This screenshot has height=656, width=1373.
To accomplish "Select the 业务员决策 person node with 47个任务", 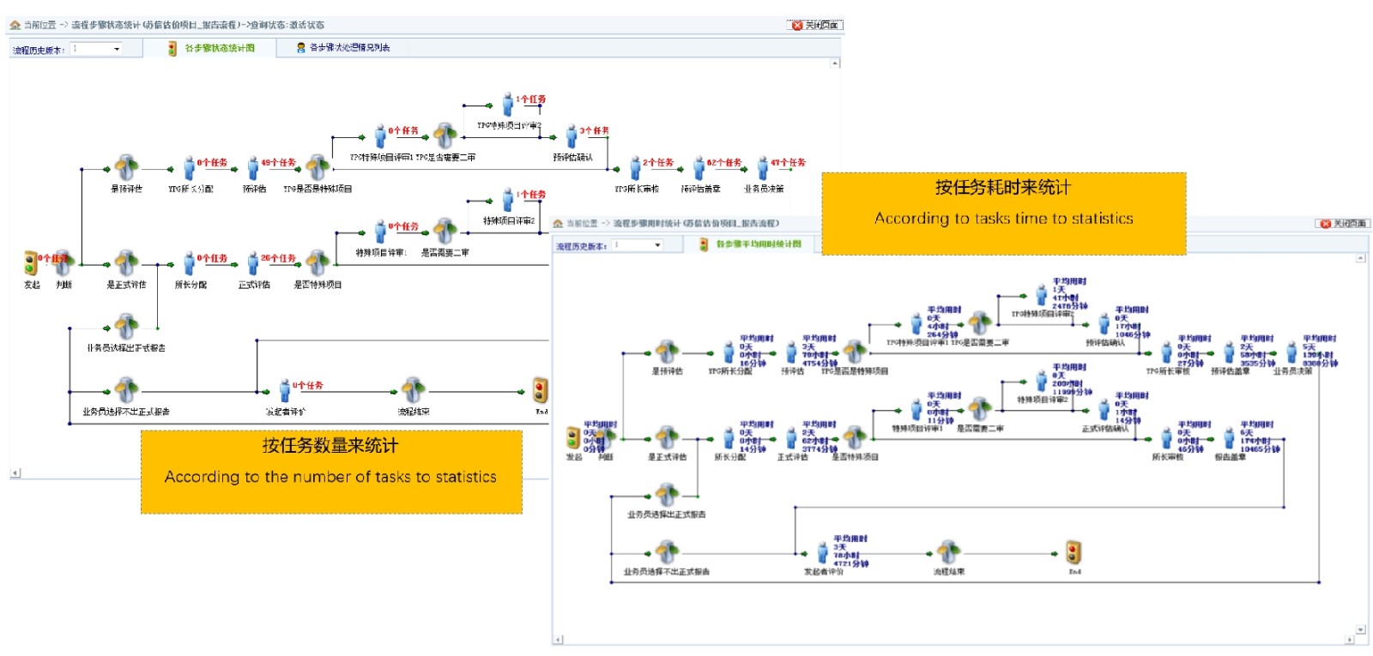I will click(763, 168).
